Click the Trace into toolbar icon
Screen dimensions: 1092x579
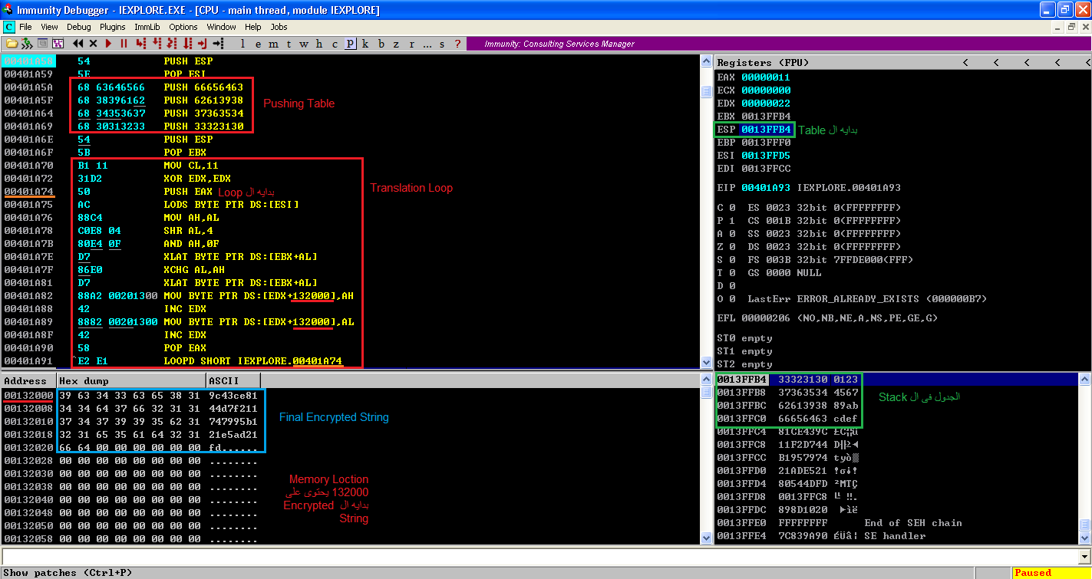173,44
